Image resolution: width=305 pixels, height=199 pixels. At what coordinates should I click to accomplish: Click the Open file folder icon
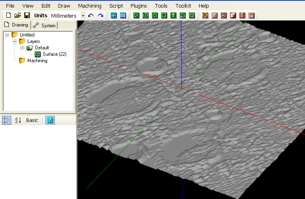pyautogui.click(x=18, y=16)
